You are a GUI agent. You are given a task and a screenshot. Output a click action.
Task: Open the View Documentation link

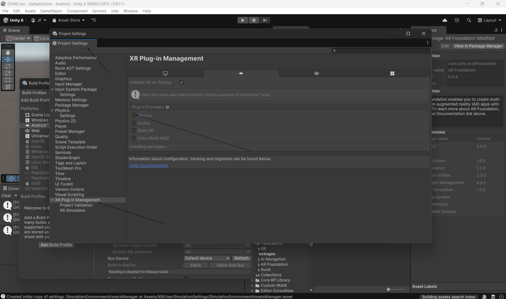149,166
